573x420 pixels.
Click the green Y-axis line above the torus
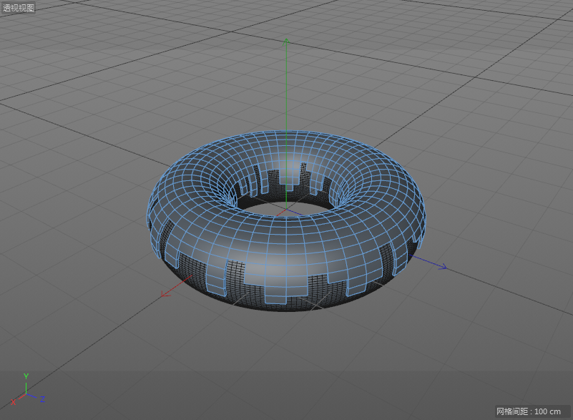[x=286, y=86]
